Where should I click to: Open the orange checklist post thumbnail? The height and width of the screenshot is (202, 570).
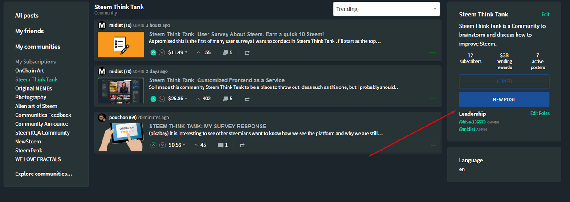(x=121, y=44)
